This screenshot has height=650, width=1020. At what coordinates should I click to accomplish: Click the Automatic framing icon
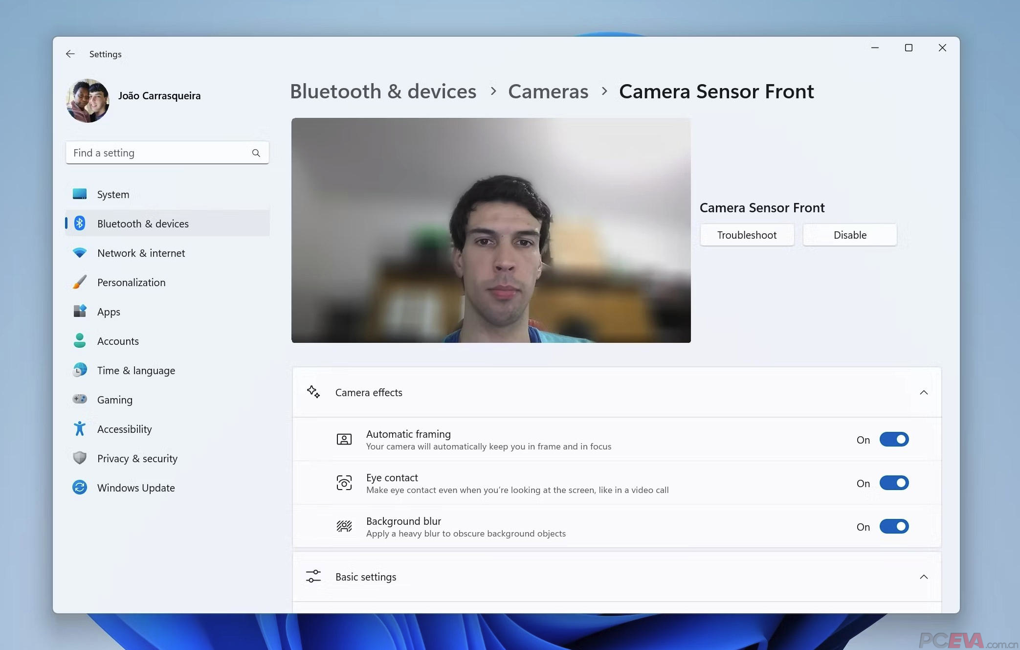click(344, 439)
